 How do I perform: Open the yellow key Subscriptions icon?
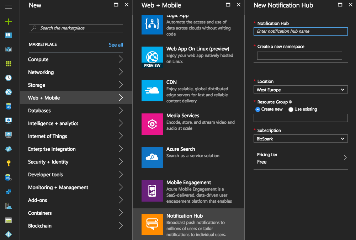pos(9,163)
